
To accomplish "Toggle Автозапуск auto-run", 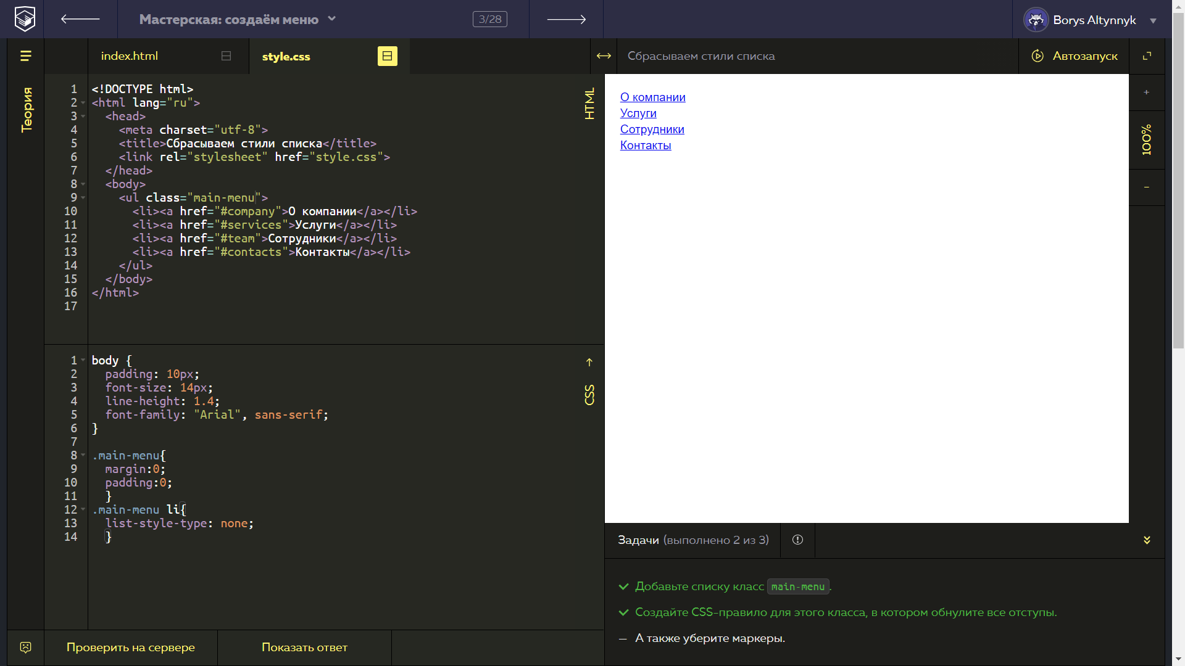I will (1075, 56).
